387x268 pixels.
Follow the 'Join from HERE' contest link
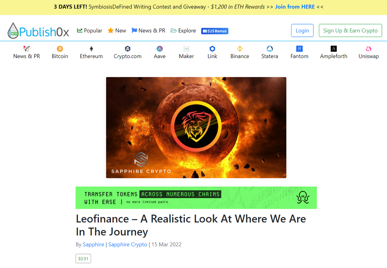[x=295, y=7]
